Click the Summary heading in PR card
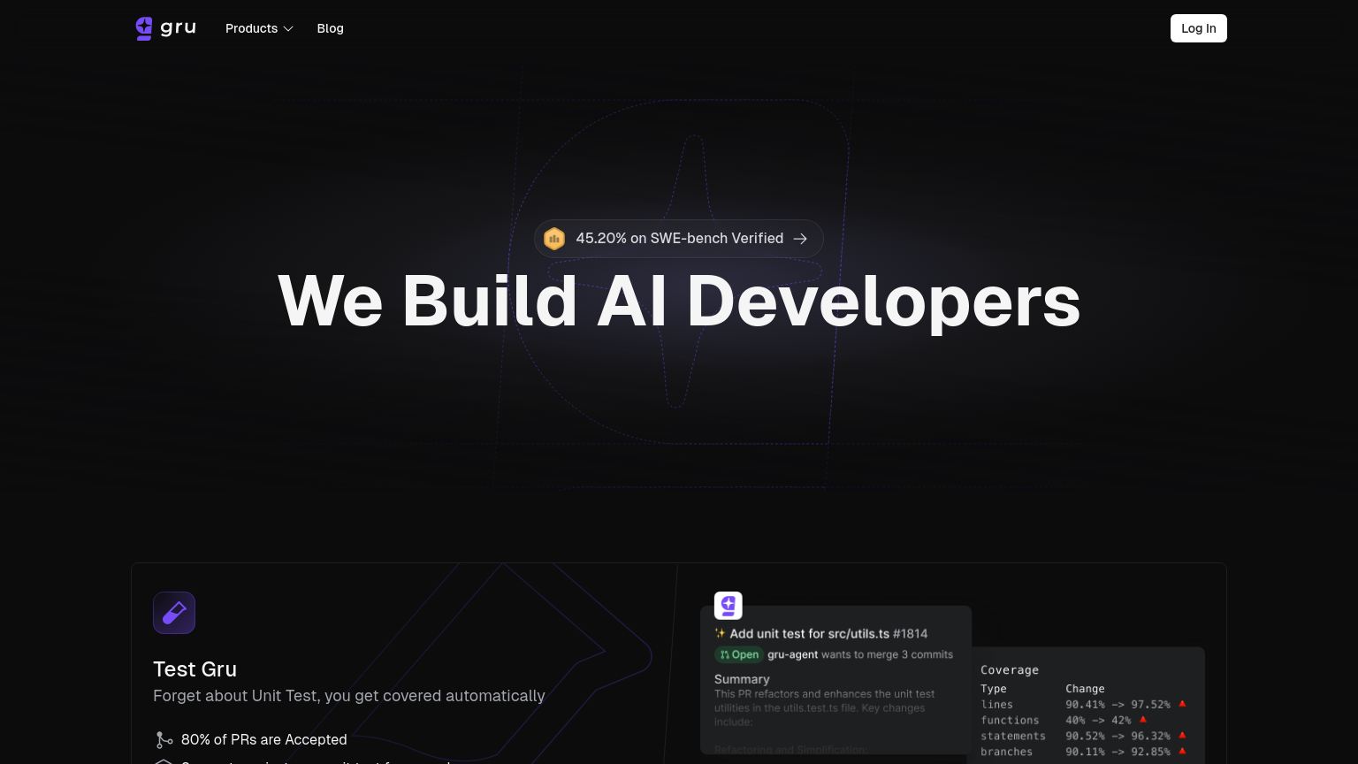 (742, 679)
